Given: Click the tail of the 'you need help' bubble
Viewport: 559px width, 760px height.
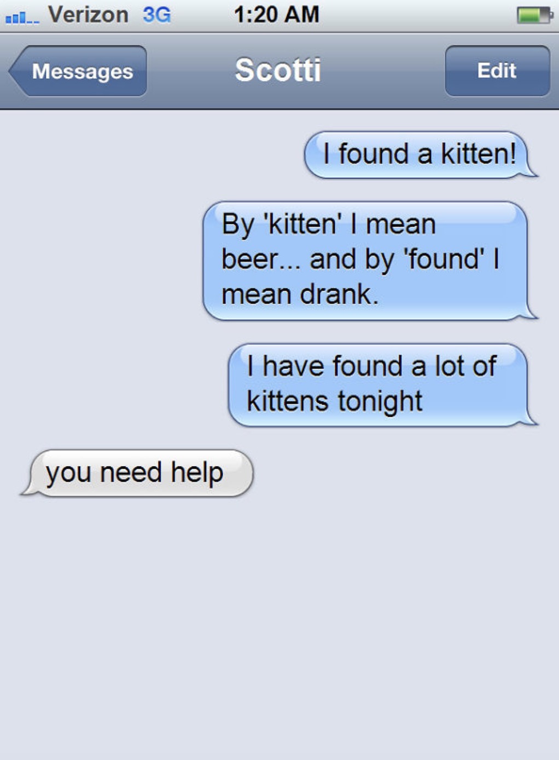Looking at the screenshot, I should point(28,489).
